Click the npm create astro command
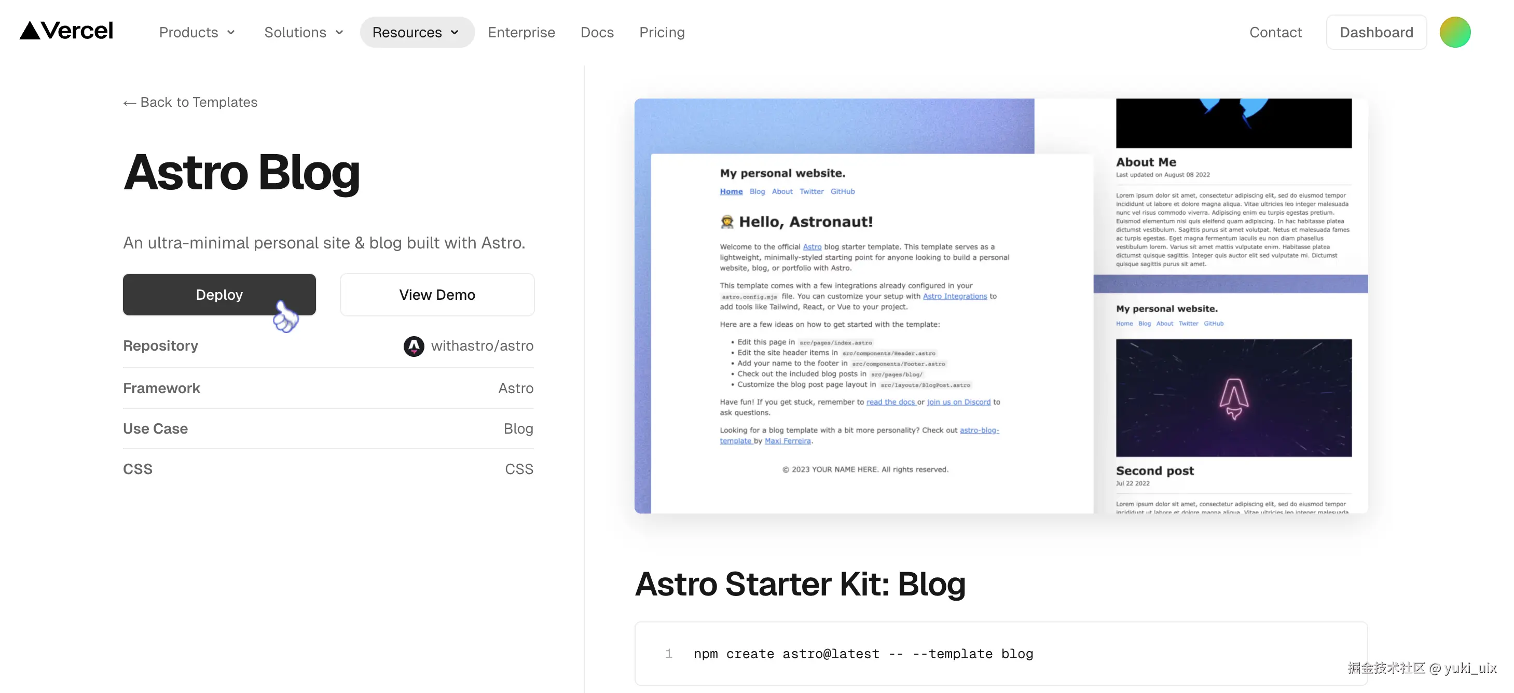The image size is (1514, 693). pyautogui.click(x=863, y=654)
